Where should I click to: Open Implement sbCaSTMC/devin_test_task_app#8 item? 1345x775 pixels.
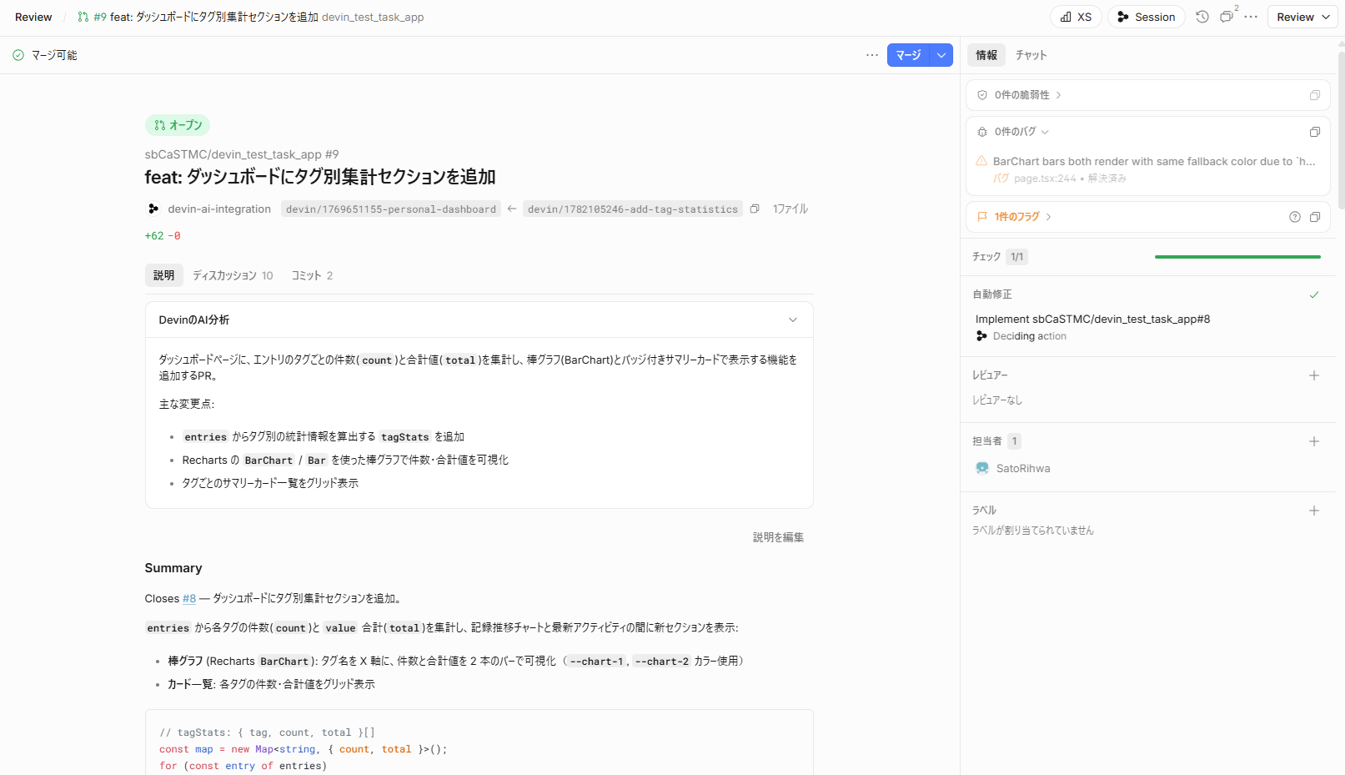click(1092, 320)
